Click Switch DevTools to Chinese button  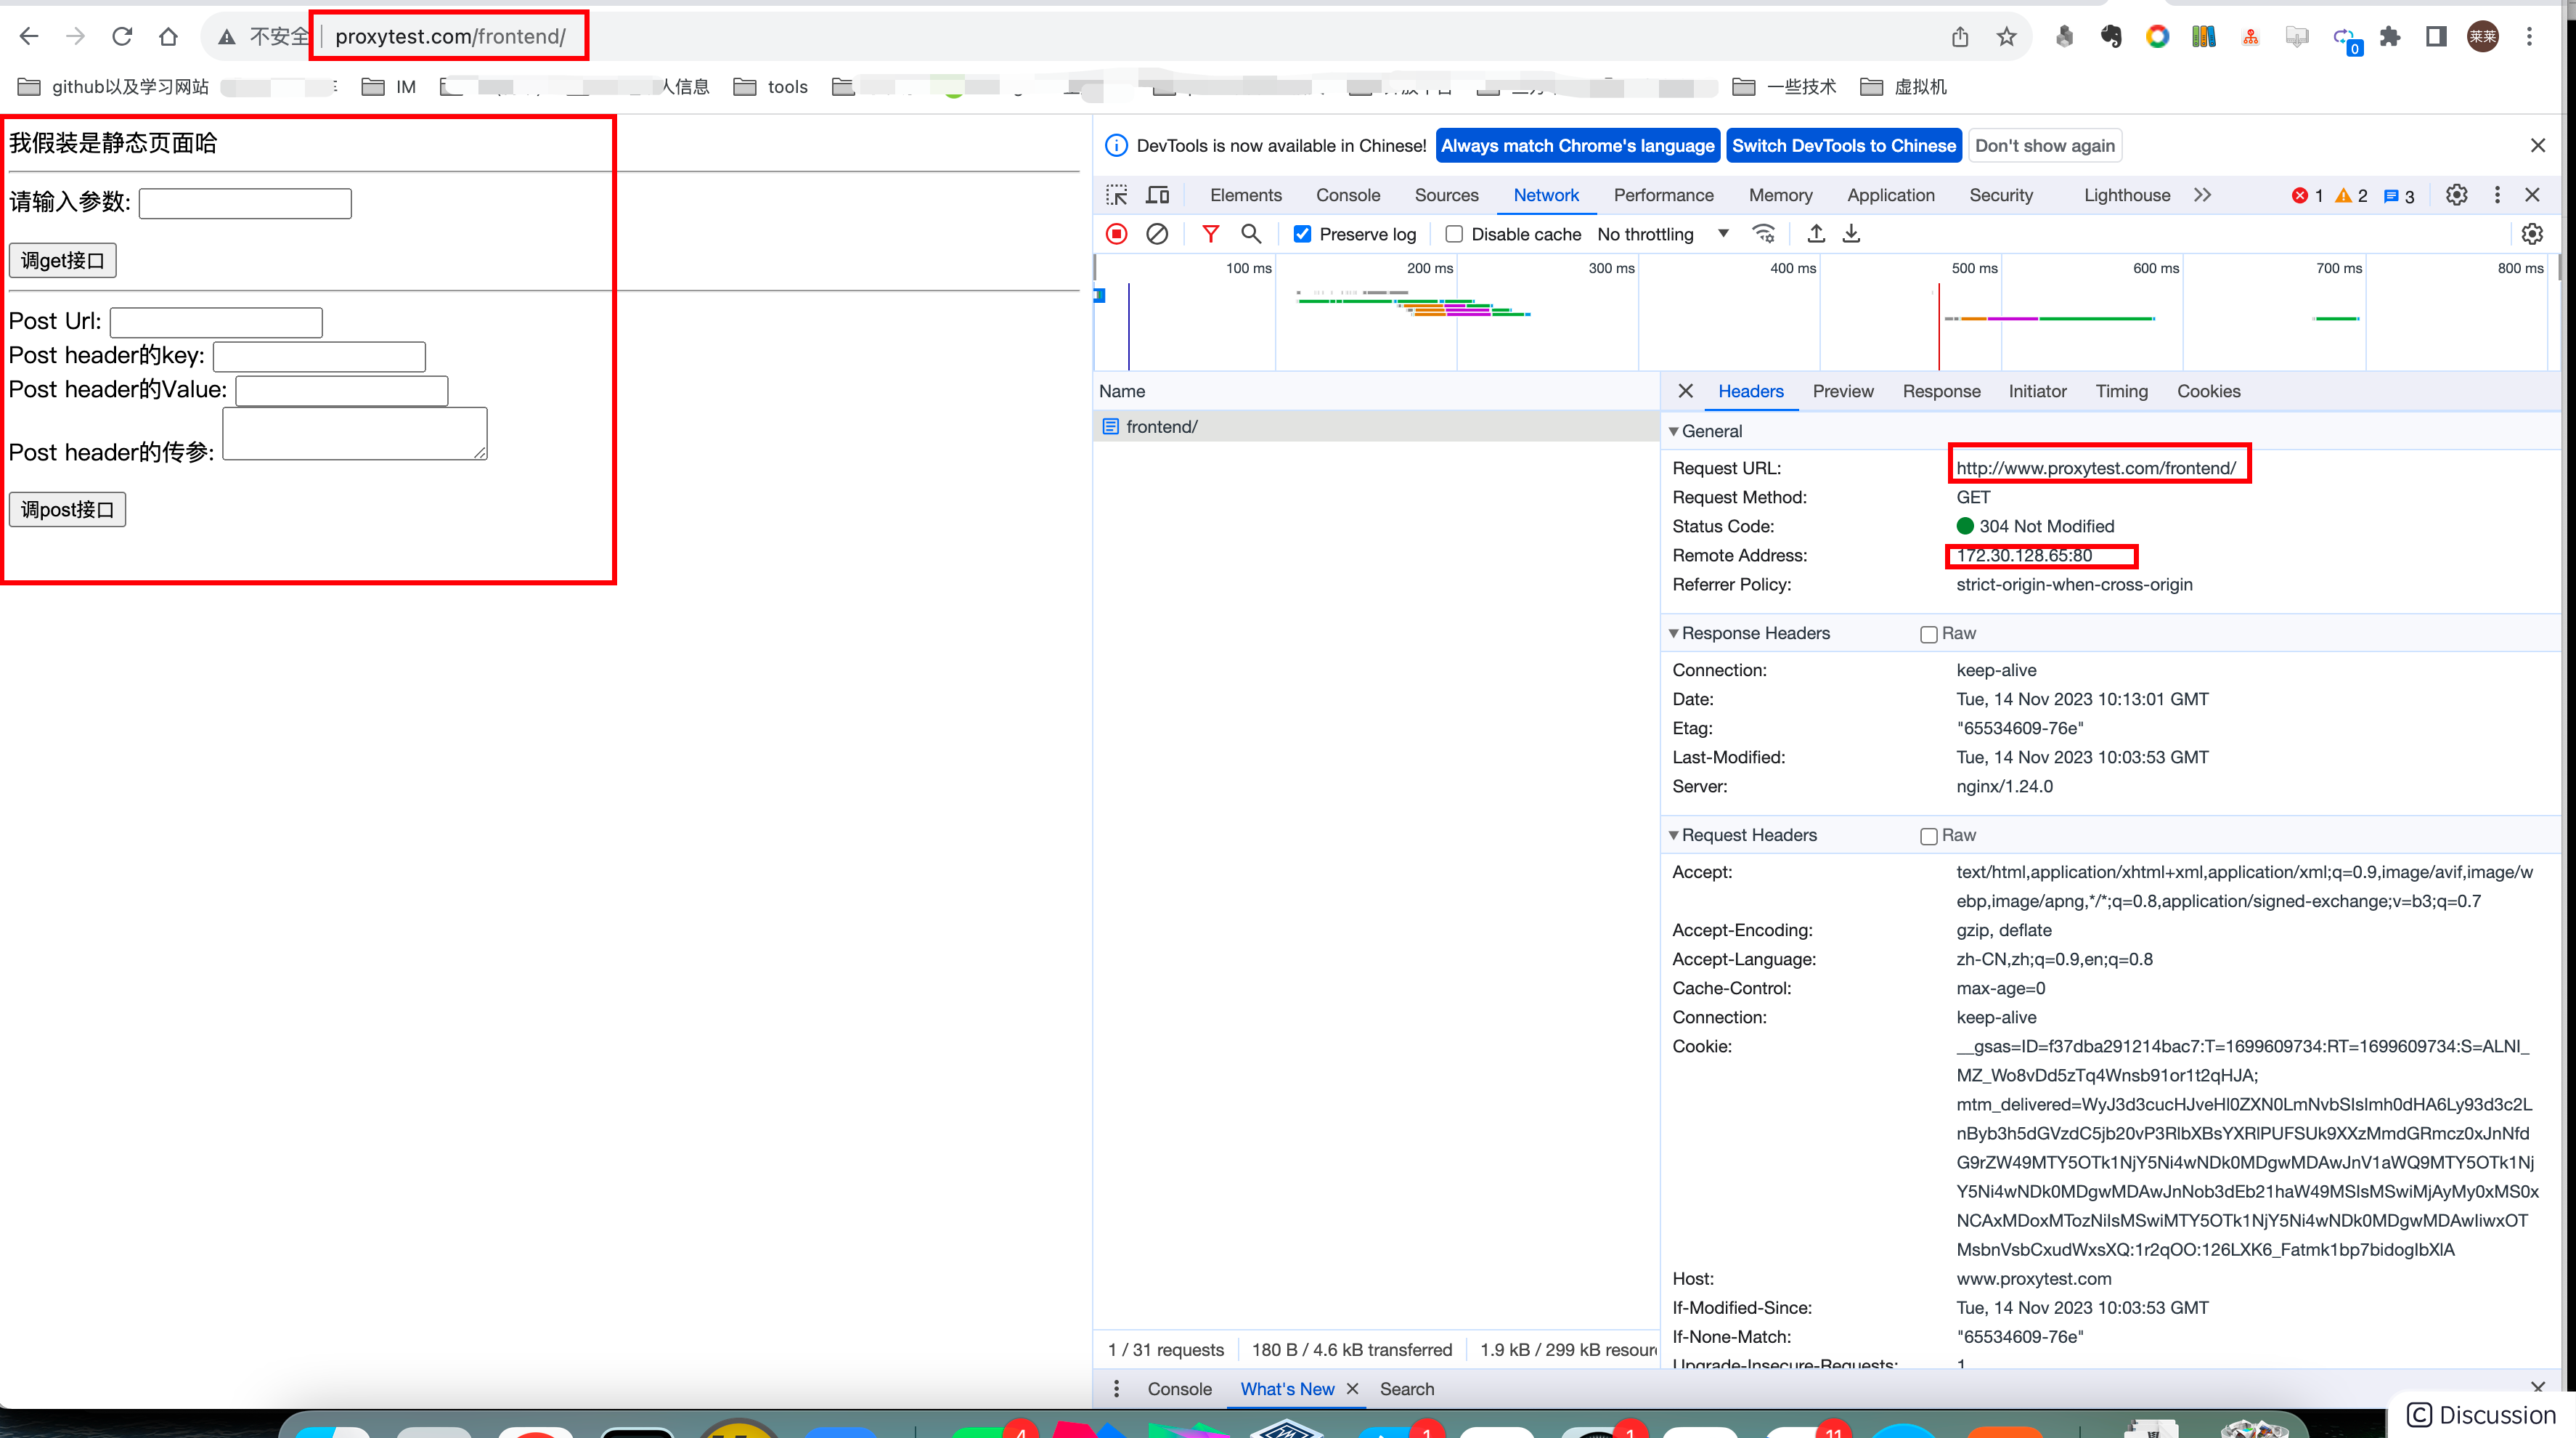pyautogui.click(x=1843, y=146)
